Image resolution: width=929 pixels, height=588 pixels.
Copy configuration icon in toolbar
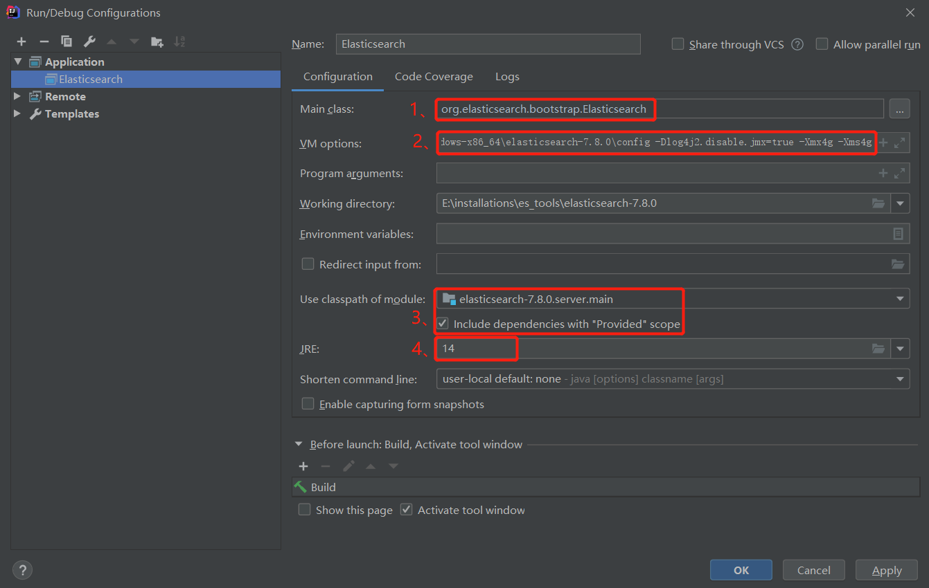tap(67, 42)
